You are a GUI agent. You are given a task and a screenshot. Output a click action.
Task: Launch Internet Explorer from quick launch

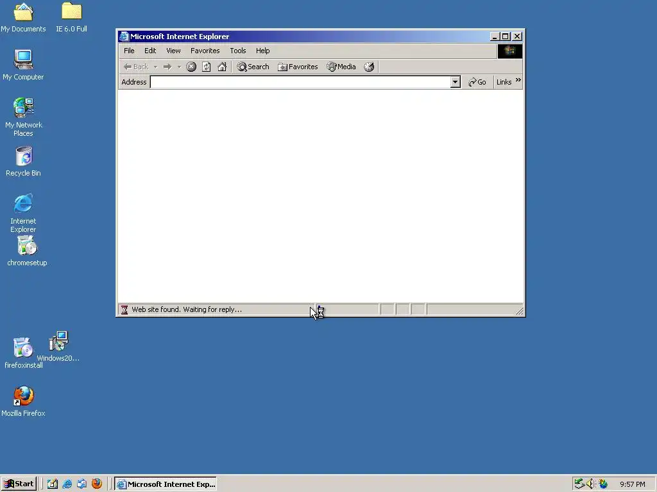tap(67, 484)
